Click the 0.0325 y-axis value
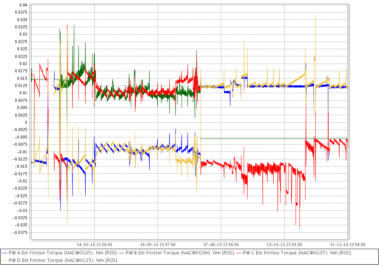This screenshot has height=265, width=379. pyautogui.click(x=22, y=27)
